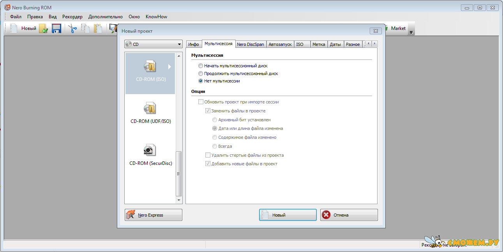Screen dimensions: 503x252
Task: Switch to the Метка tab
Action: [319, 44]
